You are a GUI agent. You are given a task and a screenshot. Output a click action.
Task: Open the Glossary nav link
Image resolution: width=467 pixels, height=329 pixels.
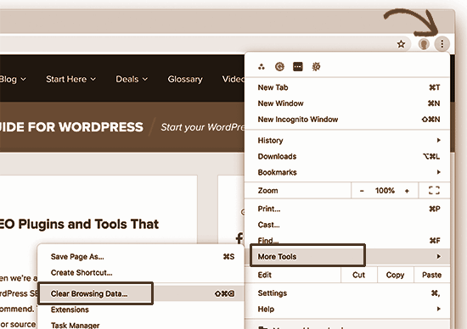click(x=185, y=79)
